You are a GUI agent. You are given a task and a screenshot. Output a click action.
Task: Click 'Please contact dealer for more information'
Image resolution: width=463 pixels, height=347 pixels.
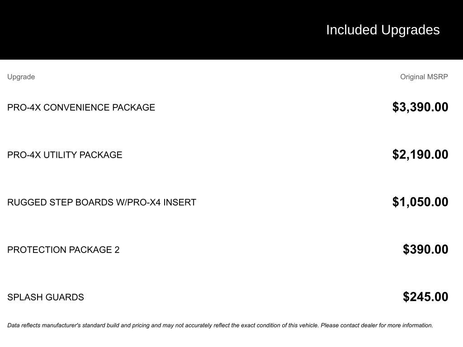(377, 325)
